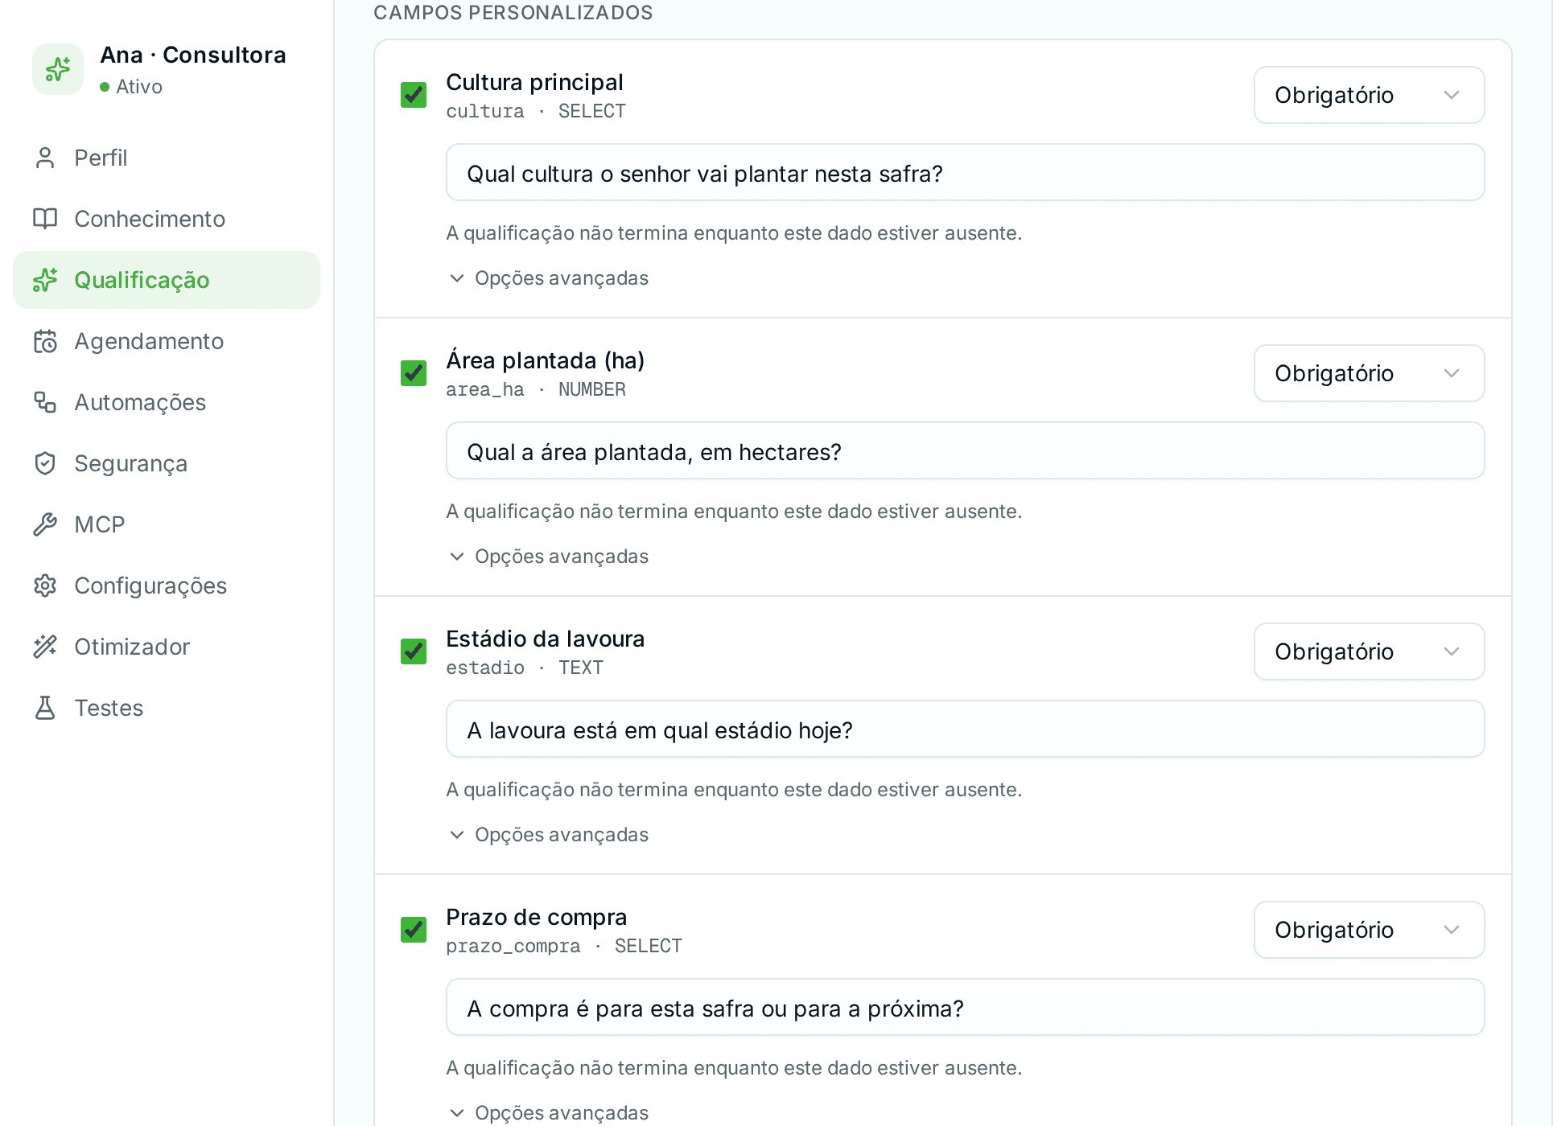The width and height of the screenshot is (1553, 1126).
Task: Edit the 'Qual cultura o senhor vai plantar' question field
Action: tap(965, 173)
